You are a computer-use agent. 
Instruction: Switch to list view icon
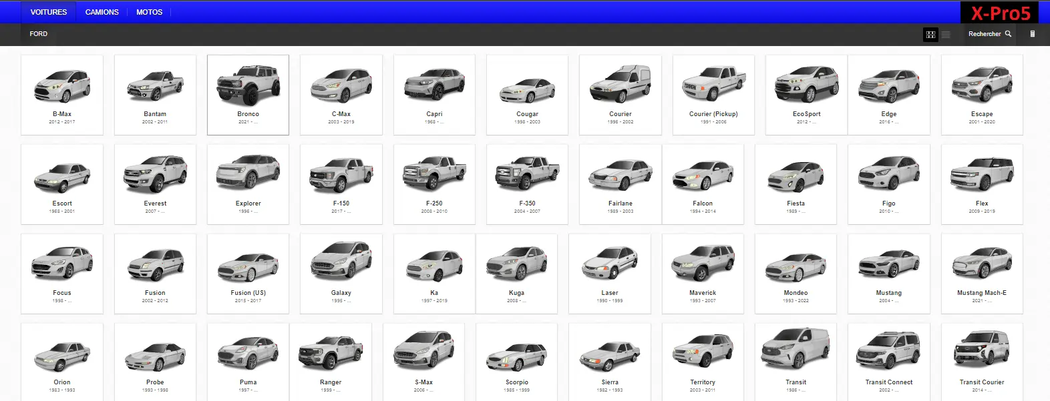click(x=946, y=35)
